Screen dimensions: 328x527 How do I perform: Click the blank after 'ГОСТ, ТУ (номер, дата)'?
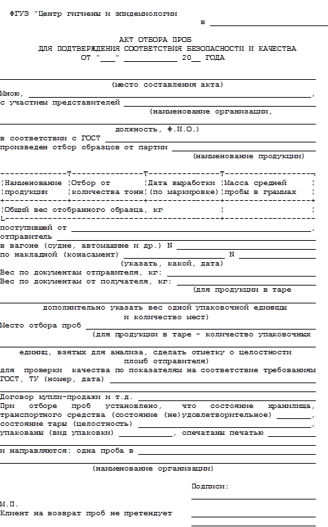(213, 380)
